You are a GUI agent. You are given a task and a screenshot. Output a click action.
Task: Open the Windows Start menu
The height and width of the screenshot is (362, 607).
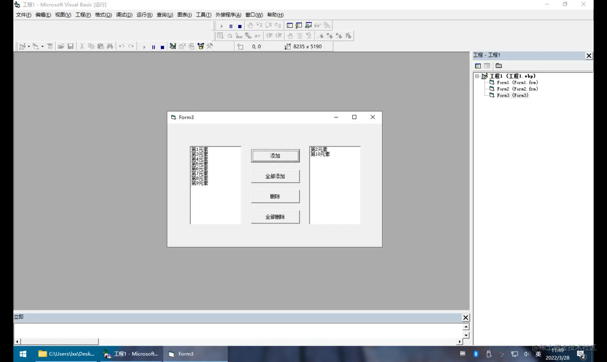[x=23, y=354]
